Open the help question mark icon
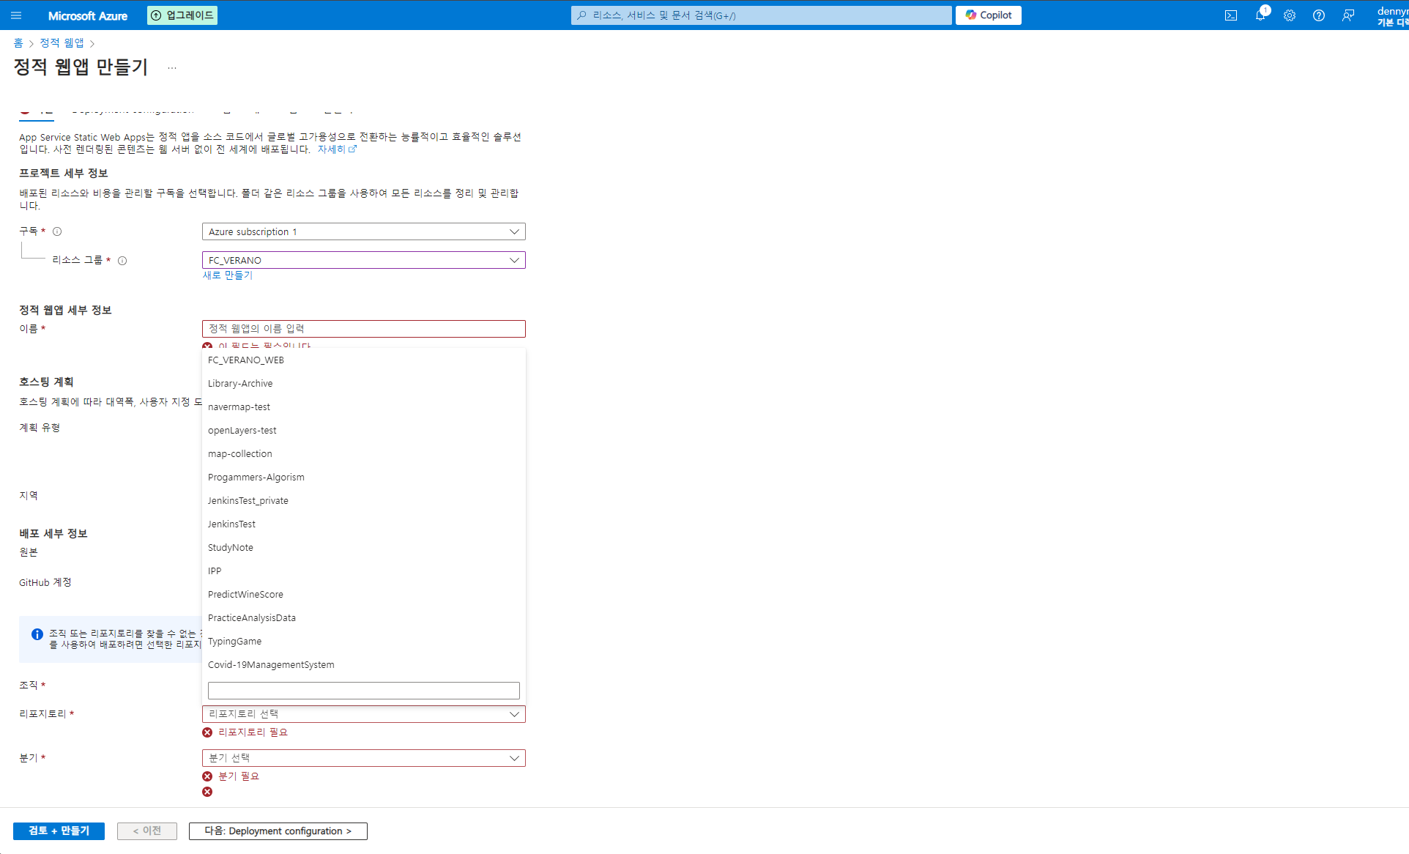The image size is (1409, 854). [x=1319, y=15]
